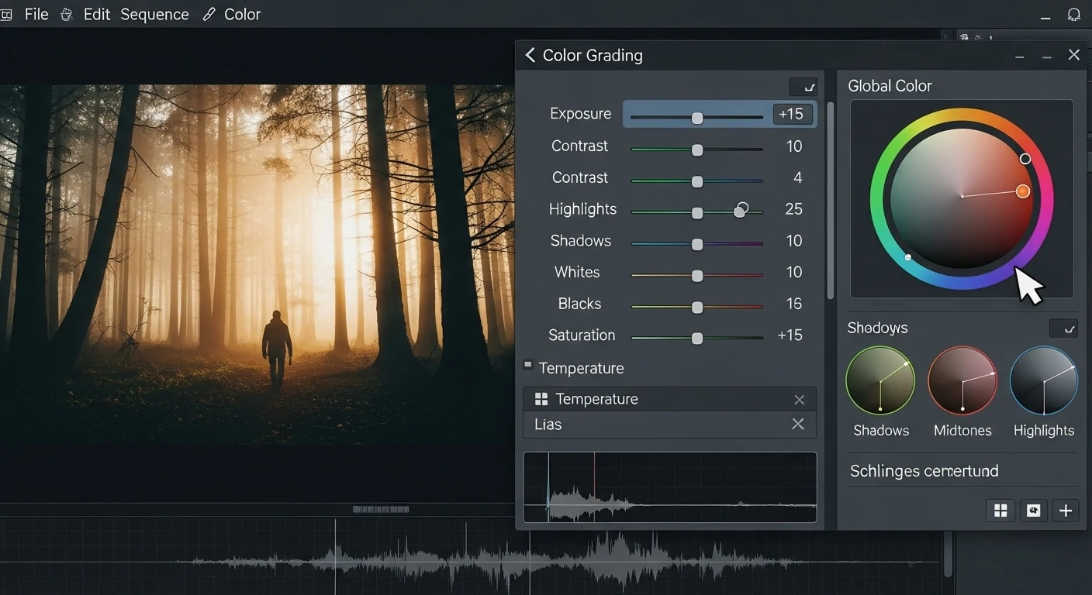
Task: Select the Midtones color wheel
Action: point(962,380)
